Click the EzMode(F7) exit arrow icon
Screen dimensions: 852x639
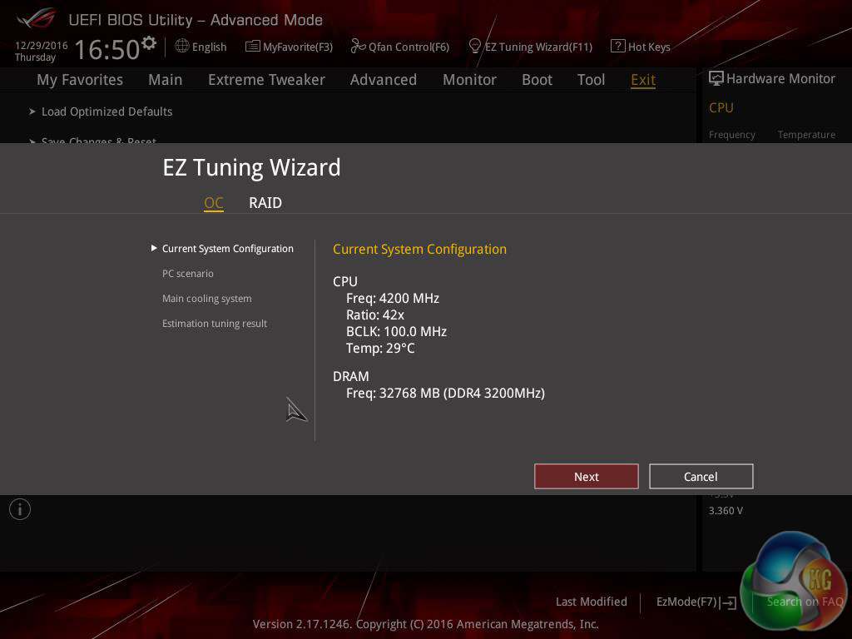click(x=728, y=602)
